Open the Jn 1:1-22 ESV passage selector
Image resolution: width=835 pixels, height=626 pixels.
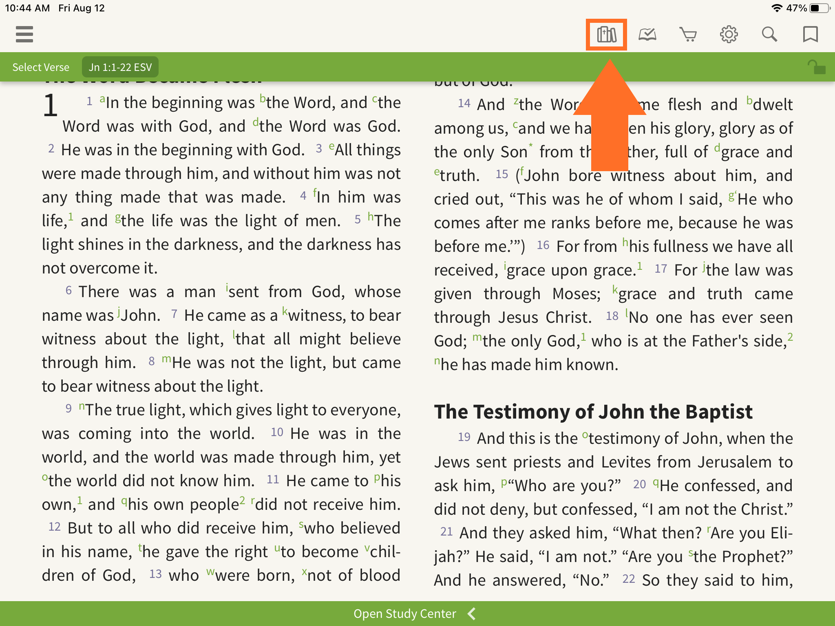point(120,67)
